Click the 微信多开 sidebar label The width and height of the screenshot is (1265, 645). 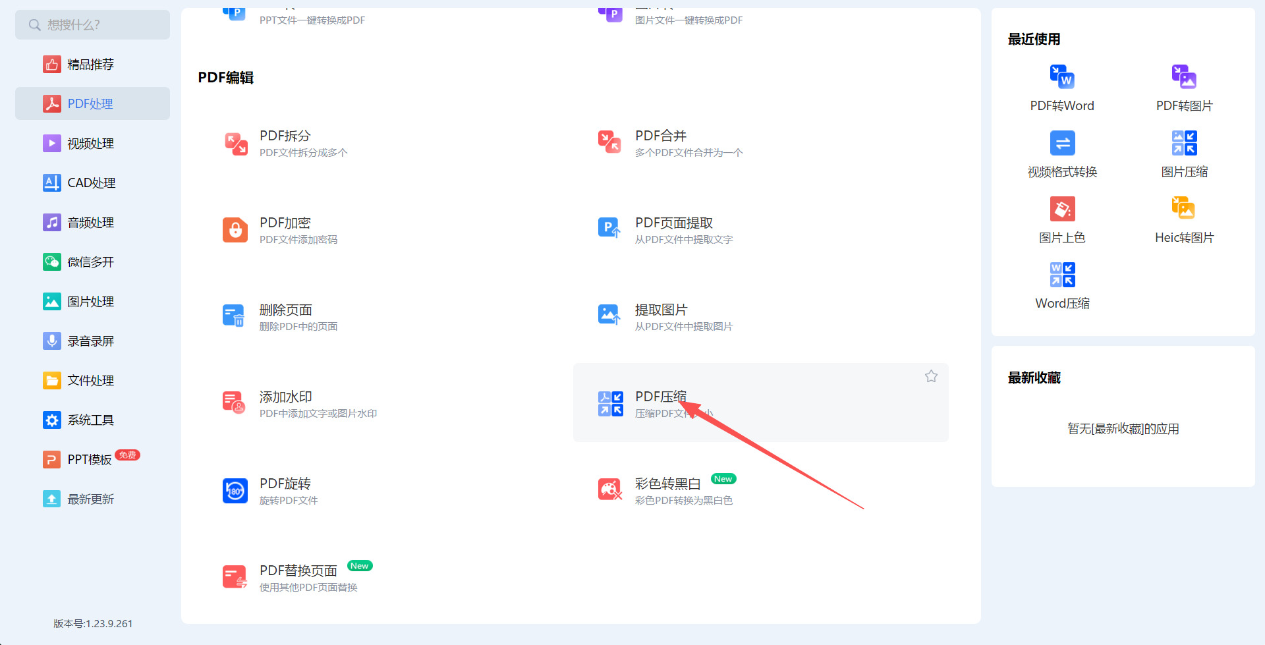(91, 262)
